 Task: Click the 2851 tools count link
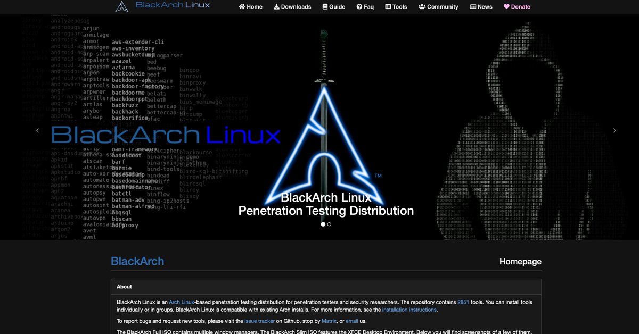tap(463, 302)
